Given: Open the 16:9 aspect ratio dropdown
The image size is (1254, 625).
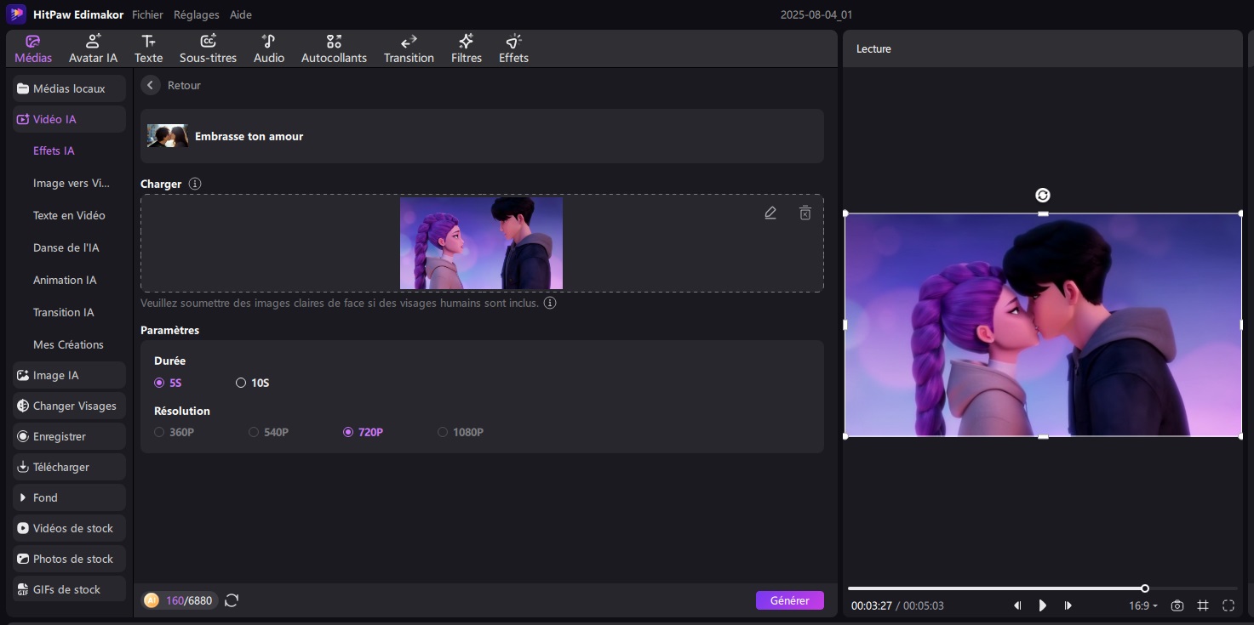Looking at the screenshot, I should 1143,605.
